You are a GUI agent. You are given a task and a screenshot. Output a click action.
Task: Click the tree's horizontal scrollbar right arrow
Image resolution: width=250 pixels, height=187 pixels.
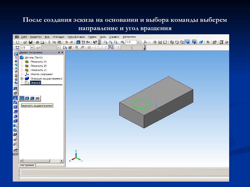pyautogui.click(x=61, y=161)
